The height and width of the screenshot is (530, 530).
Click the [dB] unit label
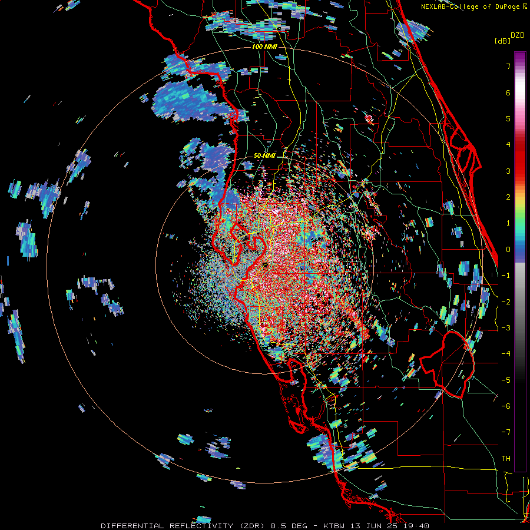coord(503,41)
